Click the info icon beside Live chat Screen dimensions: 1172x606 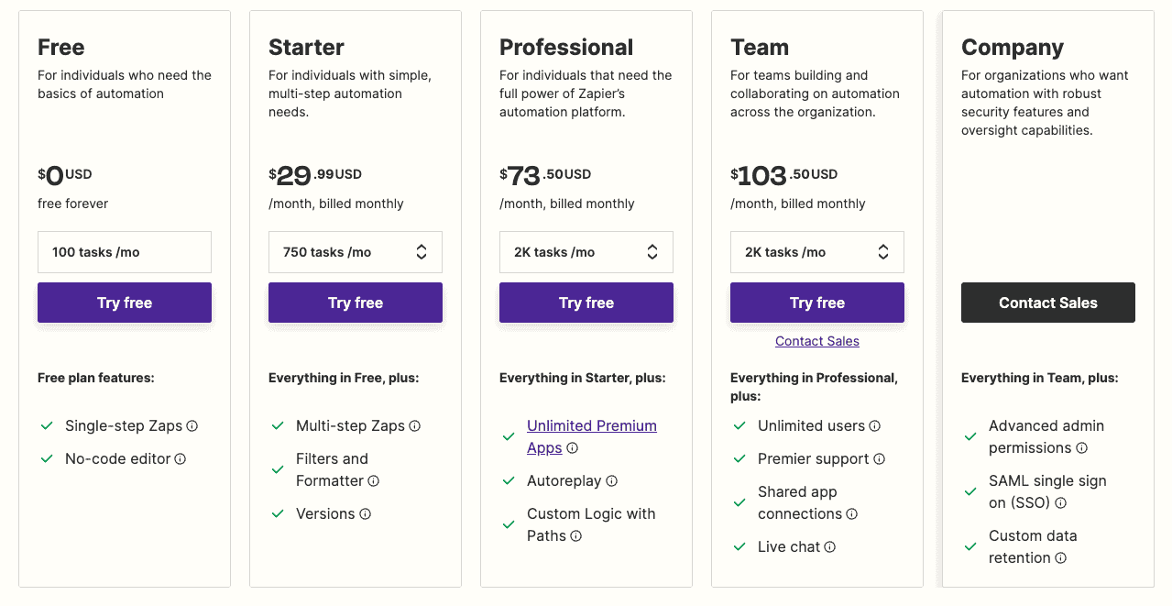pyautogui.click(x=831, y=546)
